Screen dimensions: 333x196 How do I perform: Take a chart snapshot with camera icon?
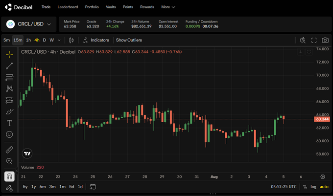click(325, 40)
